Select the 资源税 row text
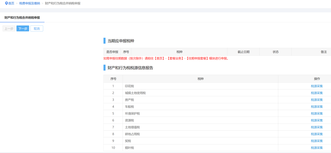331x153 pixels. pyautogui.click(x=129, y=120)
